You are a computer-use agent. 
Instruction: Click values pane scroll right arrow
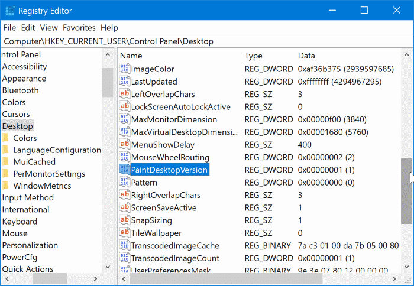(x=394, y=278)
